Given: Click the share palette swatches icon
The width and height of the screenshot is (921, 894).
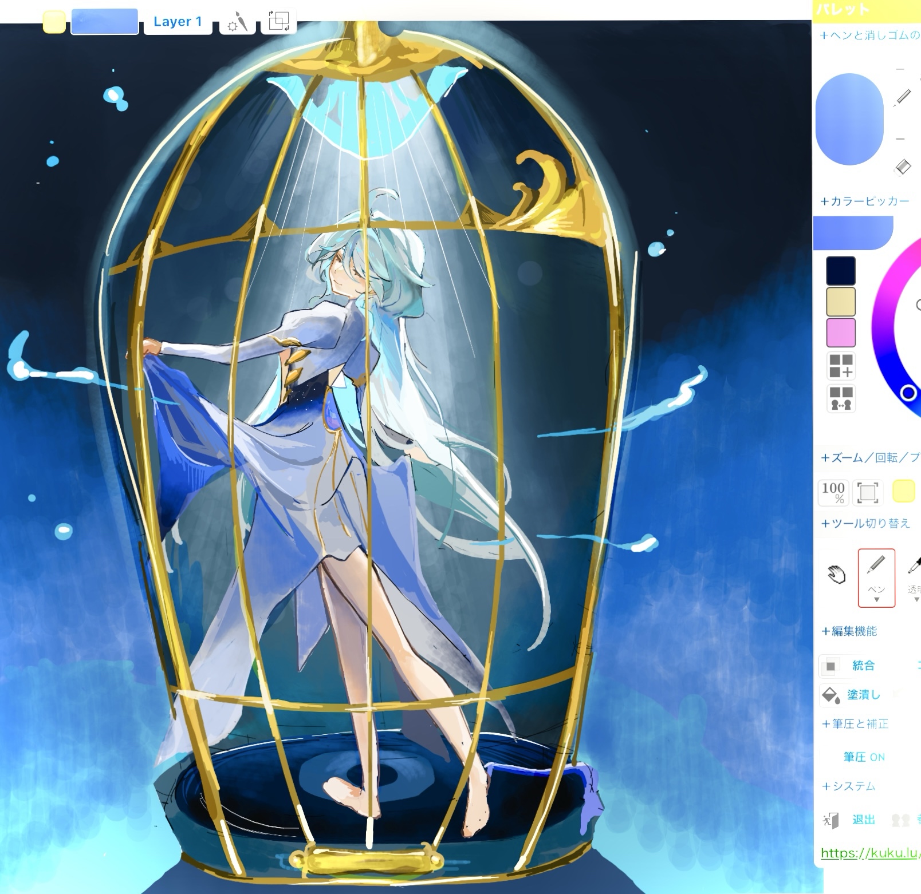Looking at the screenshot, I should point(840,398).
